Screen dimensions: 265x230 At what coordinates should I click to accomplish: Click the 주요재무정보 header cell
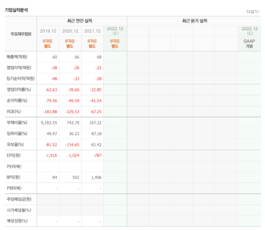pyautogui.click(x=21, y=34)
